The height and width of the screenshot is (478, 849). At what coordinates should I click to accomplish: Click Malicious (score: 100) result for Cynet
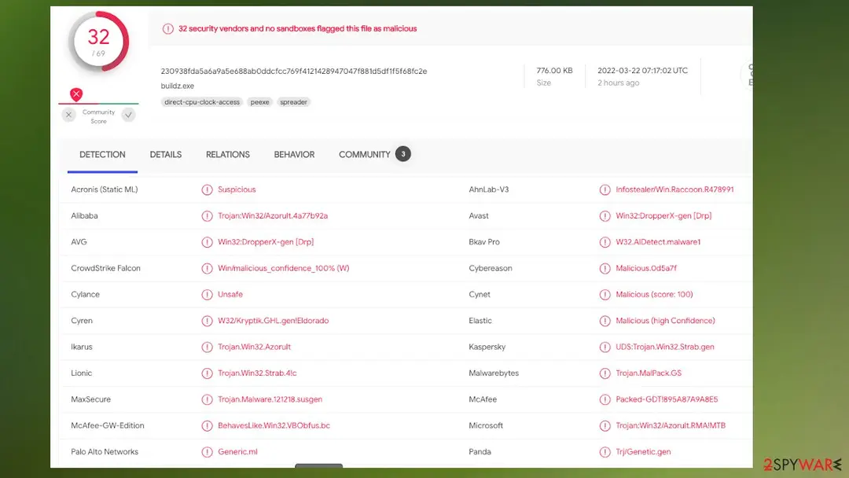tap(654, 295)
